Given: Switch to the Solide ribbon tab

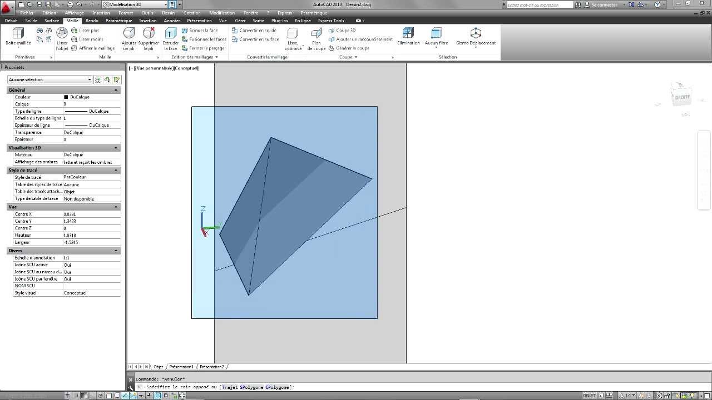Looking at the screenshot, I should point(31,21).
